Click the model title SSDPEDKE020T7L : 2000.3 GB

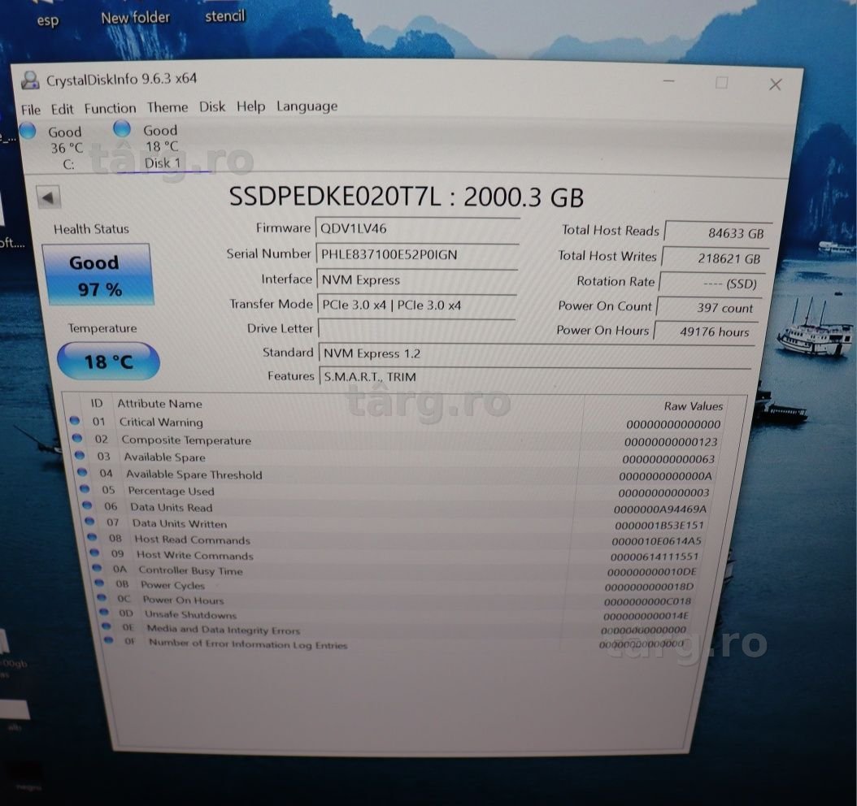point(406,197)
